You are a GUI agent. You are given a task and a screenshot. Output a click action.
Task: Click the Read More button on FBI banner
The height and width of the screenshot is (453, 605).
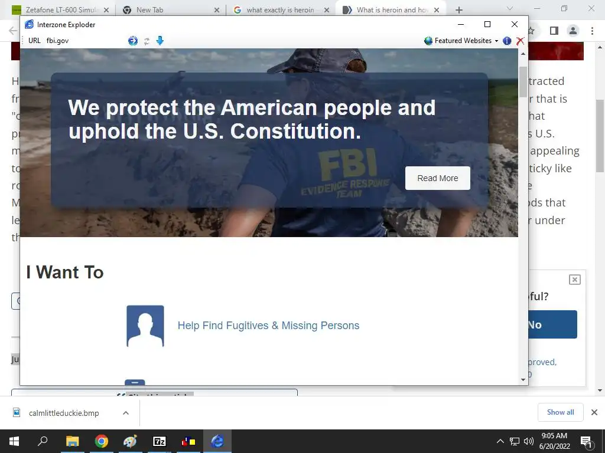(438, 178)
